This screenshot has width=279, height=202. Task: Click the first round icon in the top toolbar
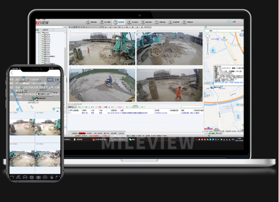(x=88, y=22)
